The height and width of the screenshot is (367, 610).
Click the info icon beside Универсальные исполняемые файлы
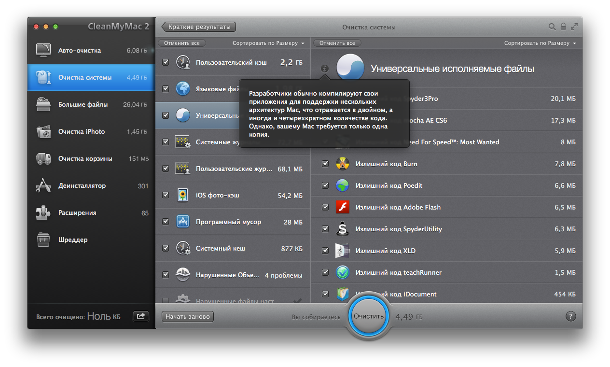pyautogui.click(x=324, y=69)
